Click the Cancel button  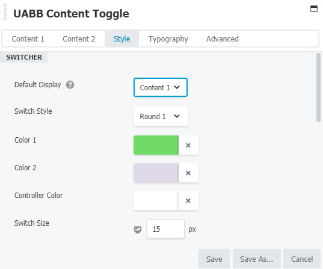click(302, 259)
